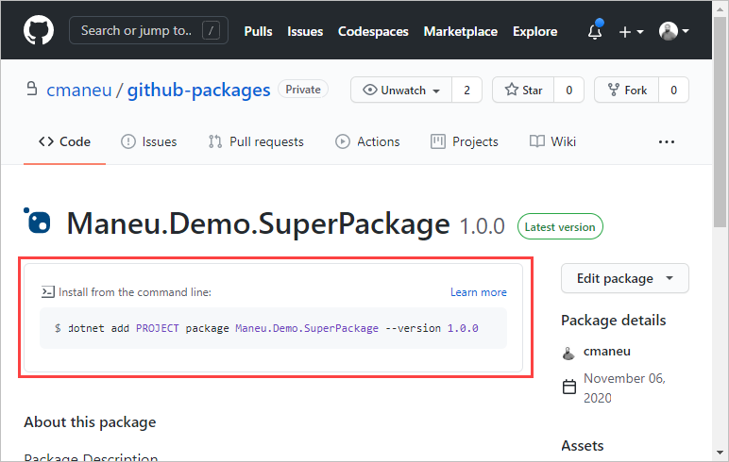
Task: Select the Actions tab play icon
Action: (x=343, y=141)
